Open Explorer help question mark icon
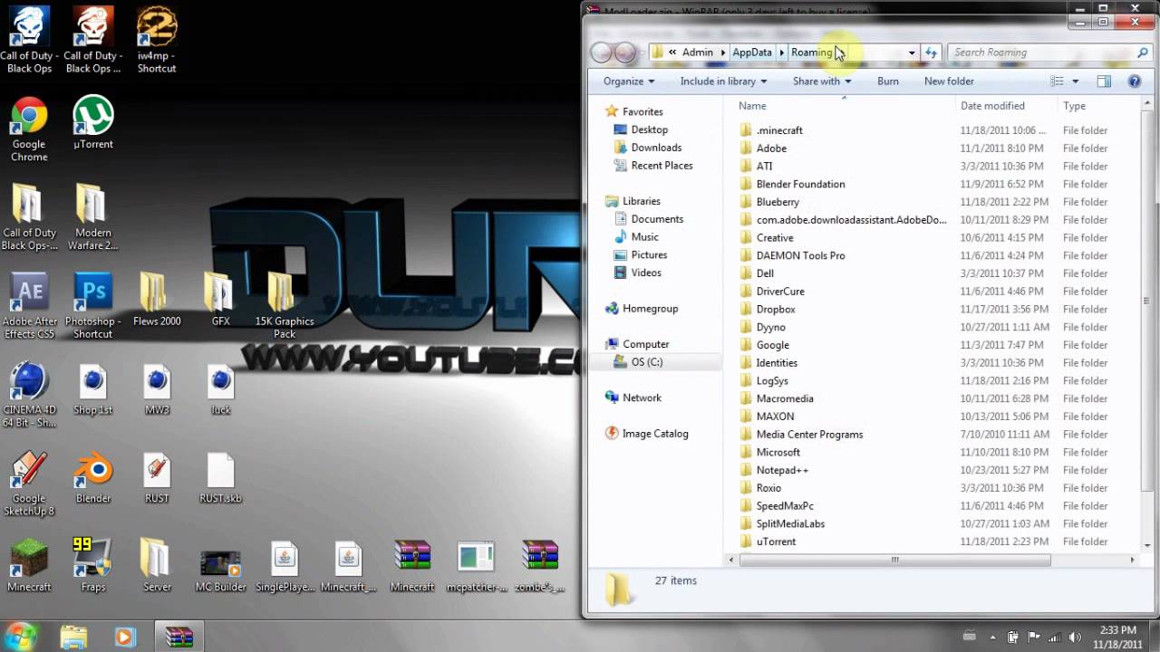 (x=1135, y=81)
